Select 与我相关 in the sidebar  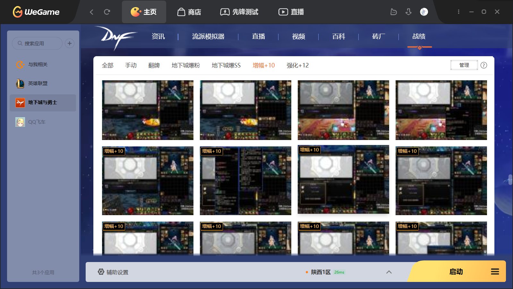(43, 65)
